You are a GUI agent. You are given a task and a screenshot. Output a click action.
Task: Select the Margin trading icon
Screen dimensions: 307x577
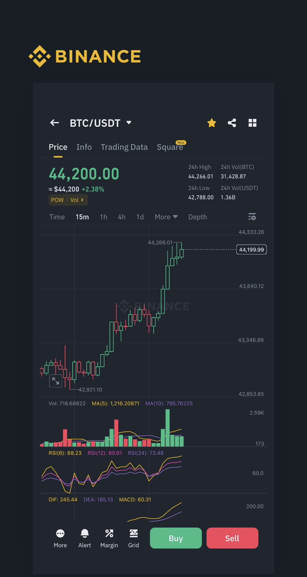pos(109,534)
